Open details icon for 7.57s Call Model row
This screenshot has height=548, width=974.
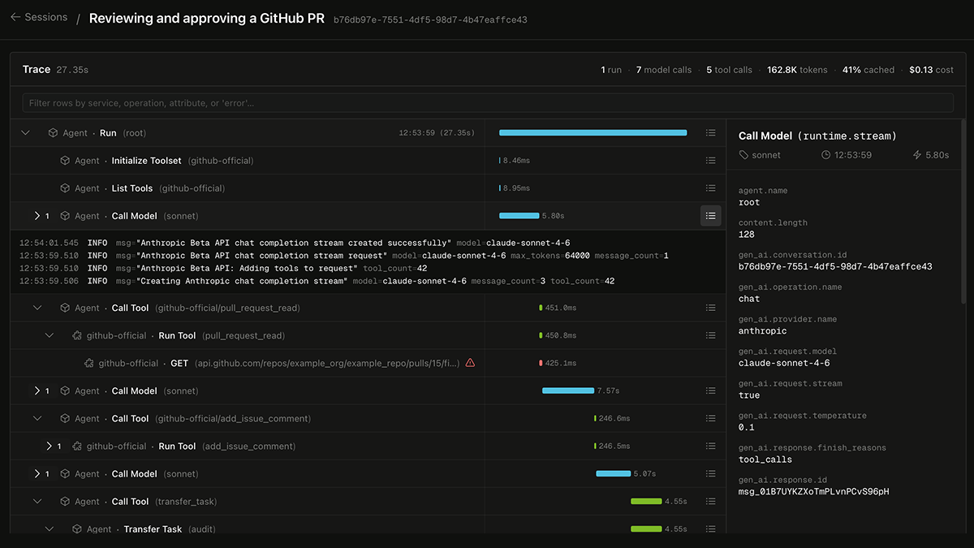[x=710, y=391]
